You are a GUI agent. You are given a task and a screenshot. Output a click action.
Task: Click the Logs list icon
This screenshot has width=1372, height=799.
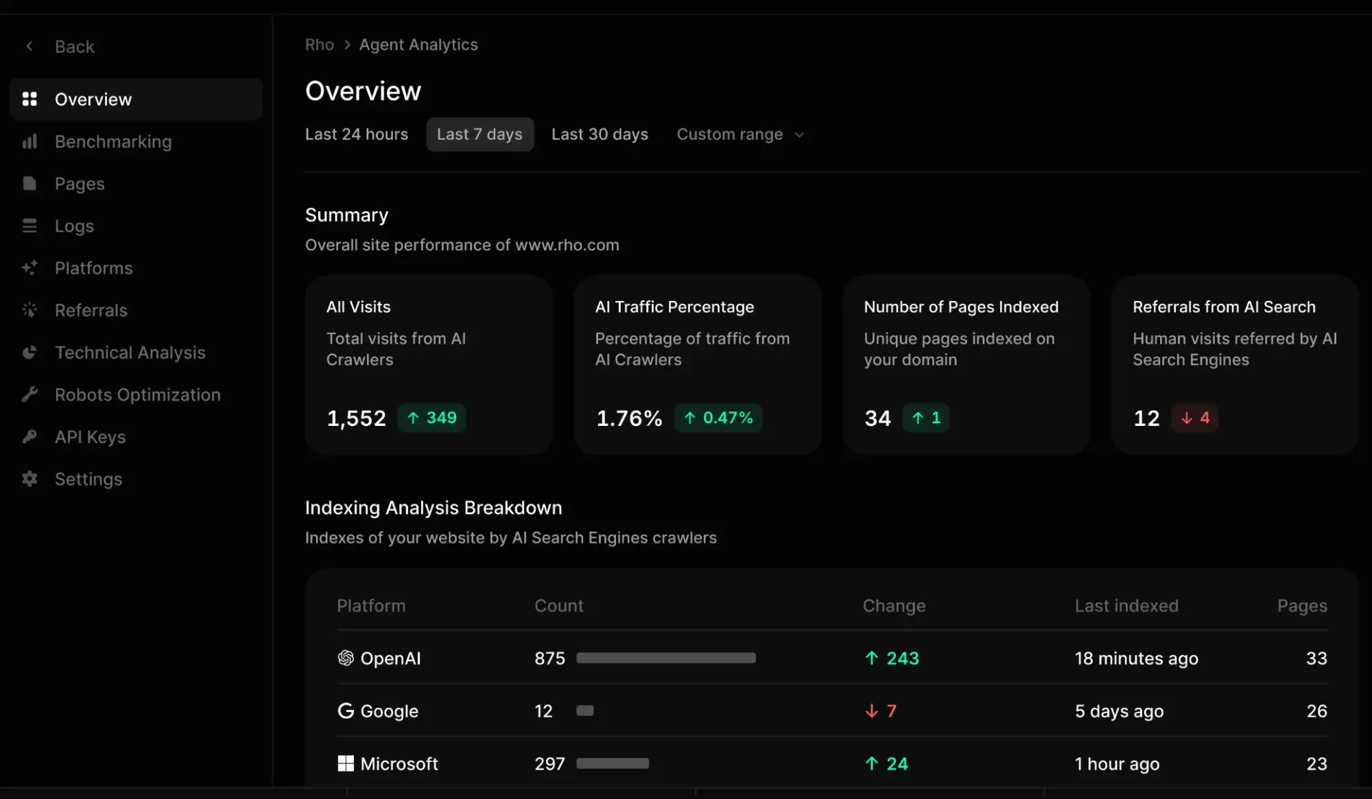coord(29,226)
